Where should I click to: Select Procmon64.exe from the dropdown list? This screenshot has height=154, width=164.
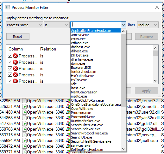96,117
